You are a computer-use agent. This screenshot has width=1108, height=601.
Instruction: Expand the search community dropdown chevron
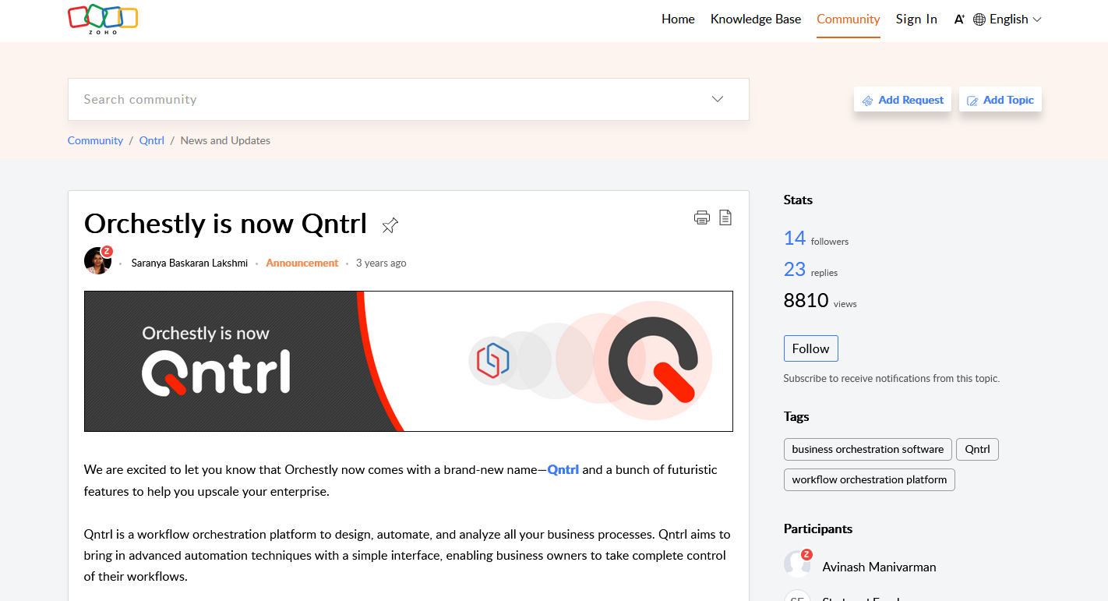click(x=718, y=99)
